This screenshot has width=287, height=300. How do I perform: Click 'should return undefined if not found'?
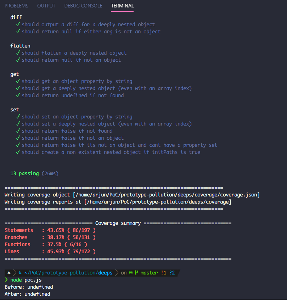pos(73,95)
